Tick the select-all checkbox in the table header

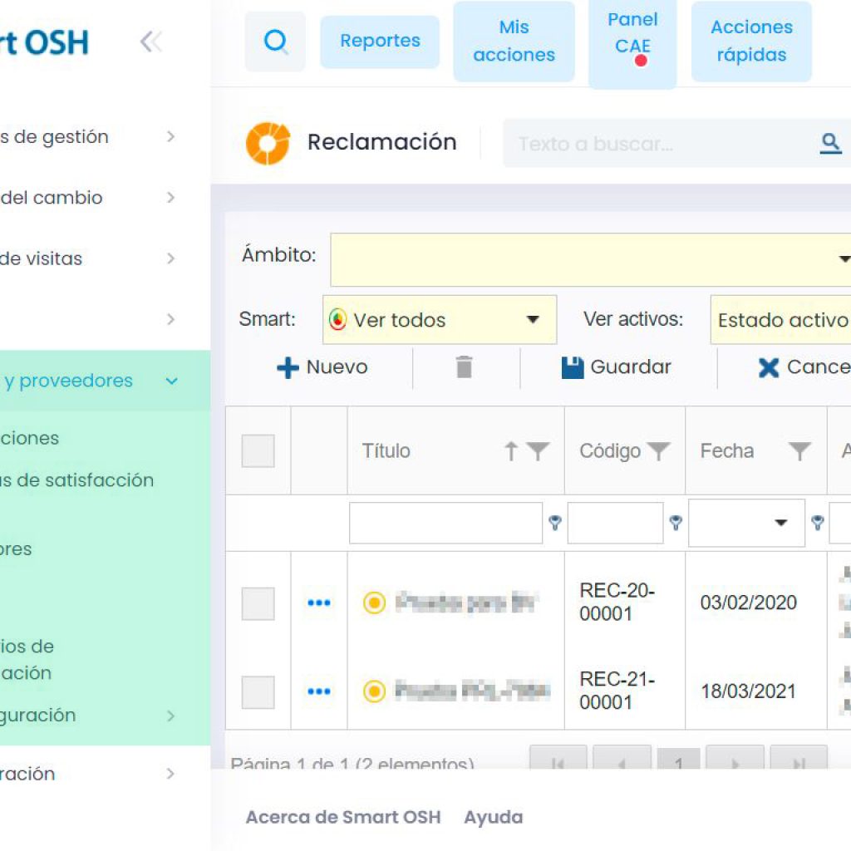coord(258,451)
